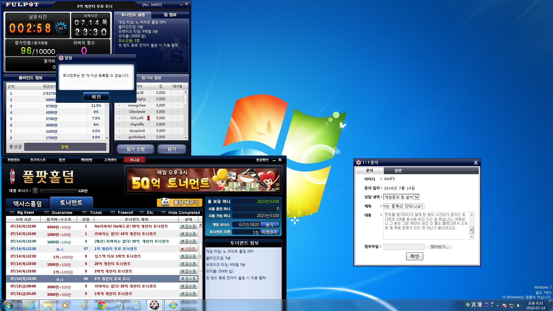Viewport: 553px width, 311px height.
Task: Launch Google Chrome from the taskbar
Action: pyautogui.click(x=101, y=305)
